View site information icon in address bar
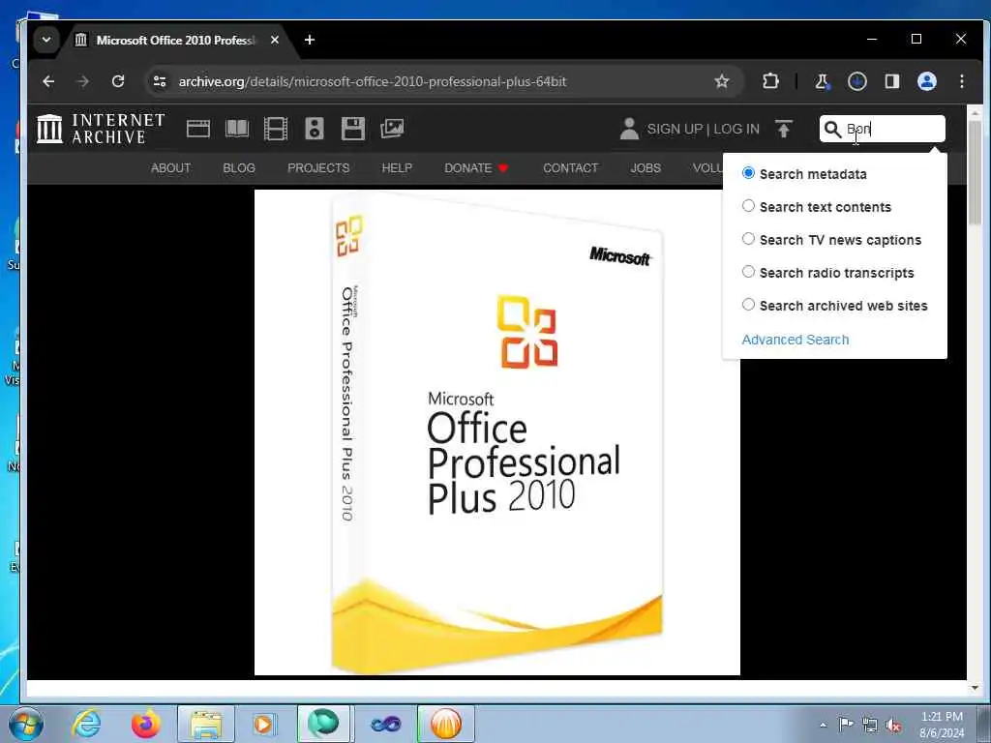The width and height of the screenshot is (991, 743). pyautogui.click(x=160, y=81)
